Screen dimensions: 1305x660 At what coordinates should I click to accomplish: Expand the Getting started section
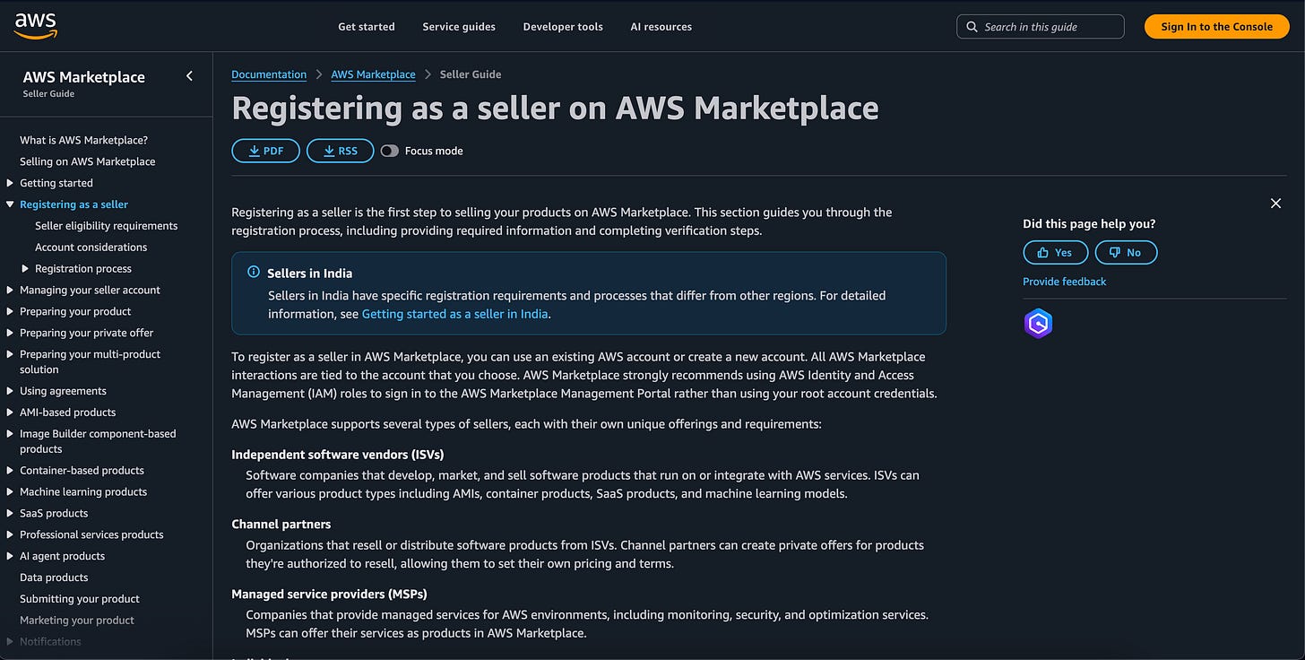(x=10, y=183)
